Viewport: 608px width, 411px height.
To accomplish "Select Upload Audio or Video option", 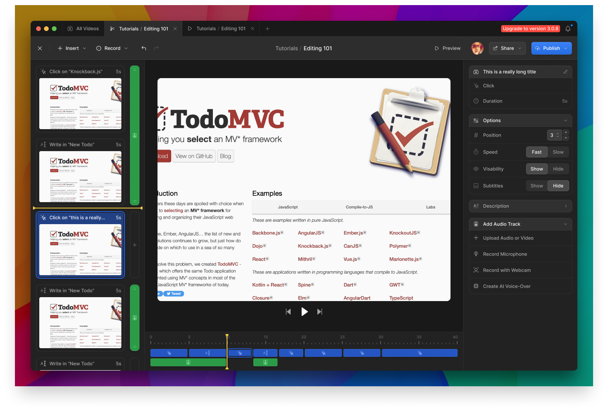I will 520,238.
